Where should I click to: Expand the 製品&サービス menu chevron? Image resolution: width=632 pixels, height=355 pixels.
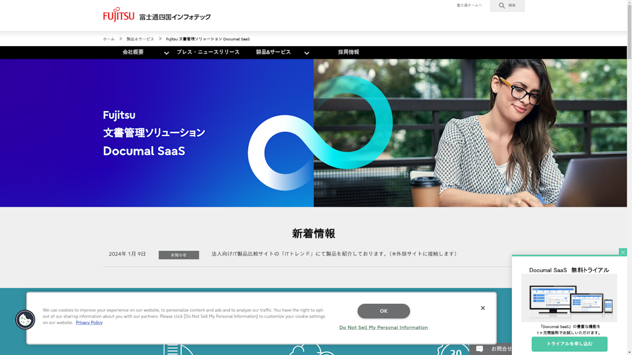tap(307, 53)
